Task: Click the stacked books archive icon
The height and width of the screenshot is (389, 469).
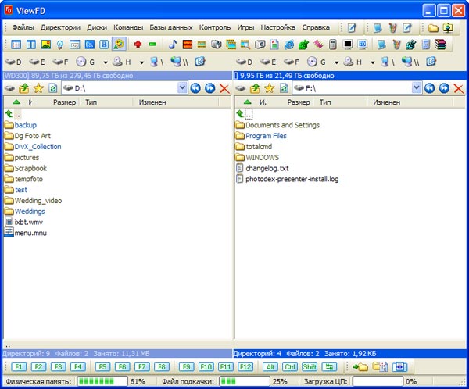Action: (440, 45)
